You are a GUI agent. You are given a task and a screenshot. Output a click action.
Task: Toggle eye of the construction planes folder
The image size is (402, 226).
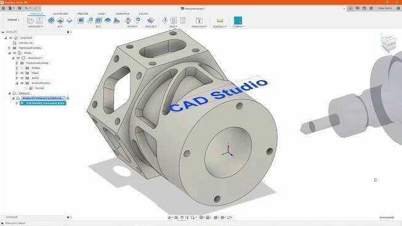[x=22, y=83]
